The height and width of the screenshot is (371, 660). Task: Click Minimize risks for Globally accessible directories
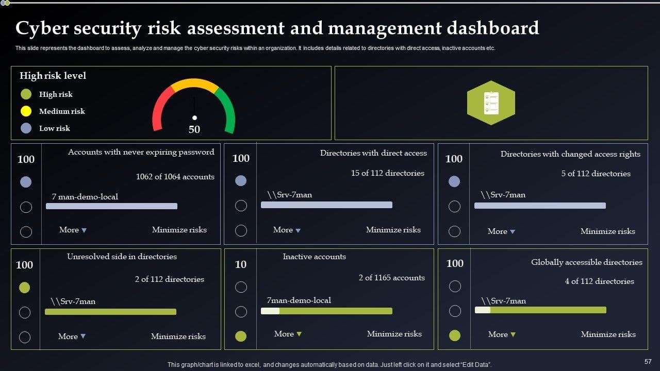pos(608,334)
